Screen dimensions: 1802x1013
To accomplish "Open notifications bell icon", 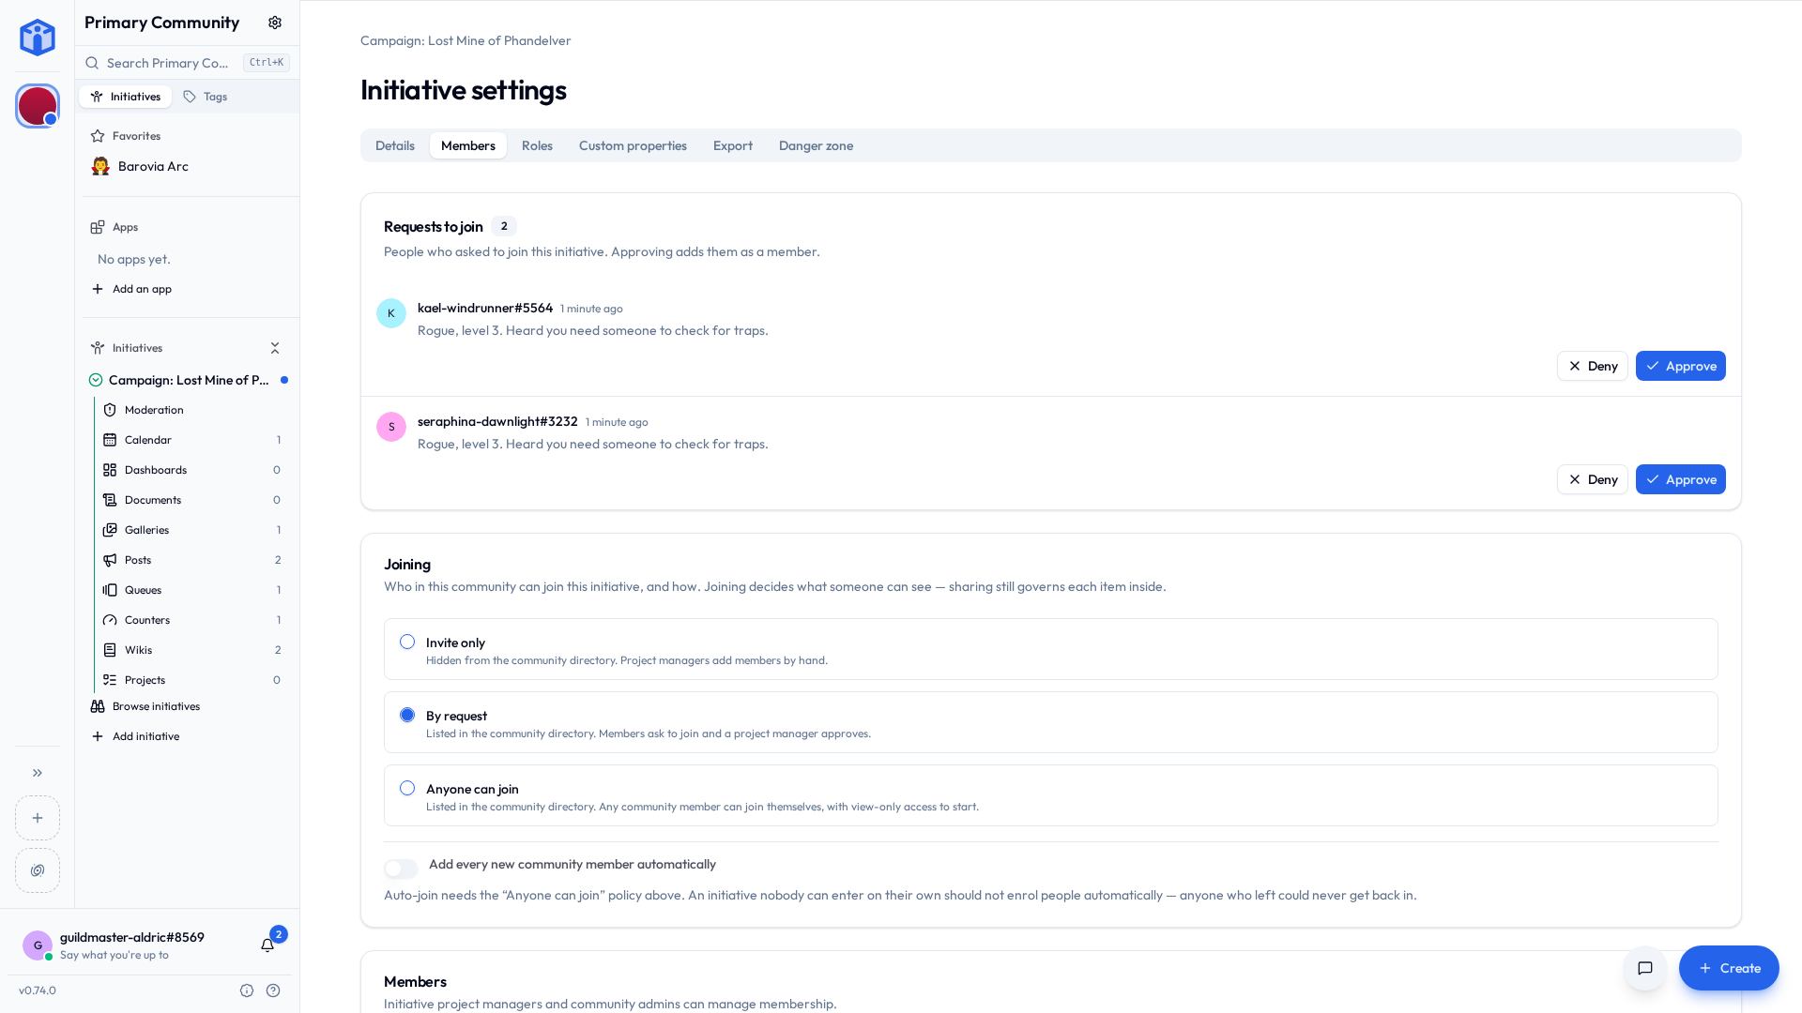I will [267, 945].
